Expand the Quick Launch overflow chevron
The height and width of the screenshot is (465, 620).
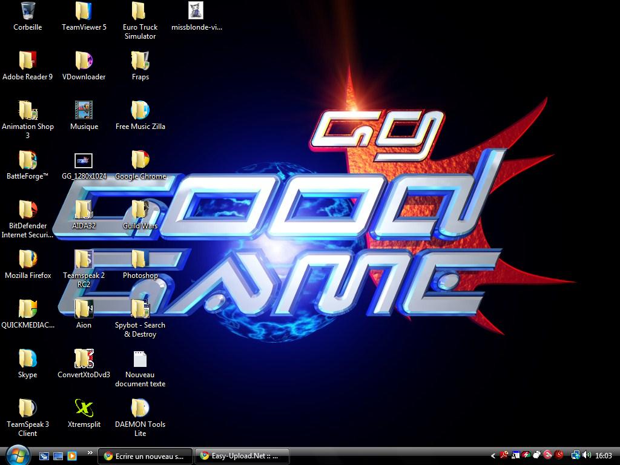tap(90, 452)
